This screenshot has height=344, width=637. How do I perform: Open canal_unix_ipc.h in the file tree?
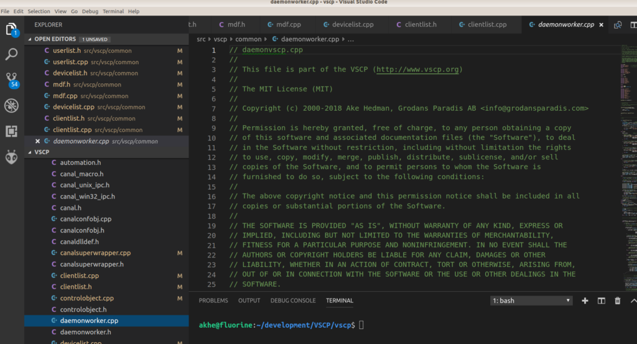click(x=106, y=185)
